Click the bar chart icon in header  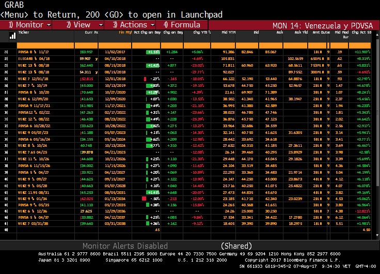tap(12, 36)
